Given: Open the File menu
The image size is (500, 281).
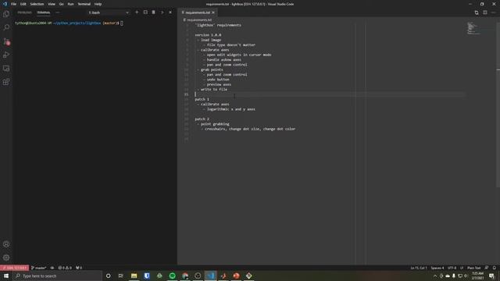Looking at the screenshot, I should point(14,4).
